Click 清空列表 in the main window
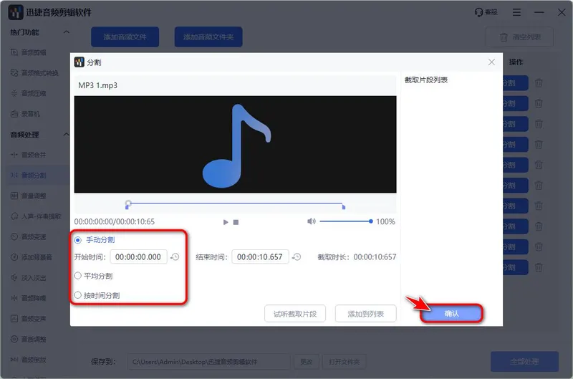The height and width of the screenshot is (379, 573). pos(519,37)
